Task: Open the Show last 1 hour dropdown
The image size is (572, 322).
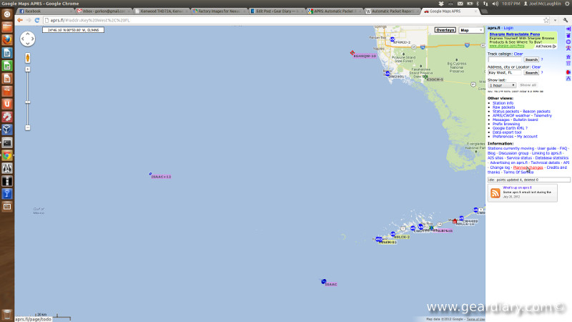Action: coord(502,85)
